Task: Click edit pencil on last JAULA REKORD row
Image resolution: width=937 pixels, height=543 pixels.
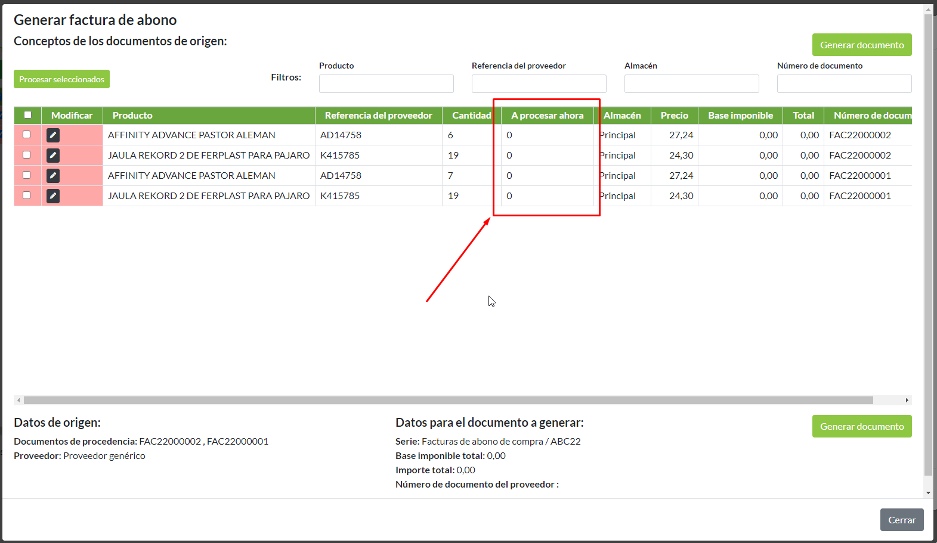Action: [x=53, y=196]
